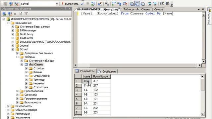This screenshot has width=212, height=119.
Task: Click Decrease Indent icon
Action: click(x=162, y=4)
